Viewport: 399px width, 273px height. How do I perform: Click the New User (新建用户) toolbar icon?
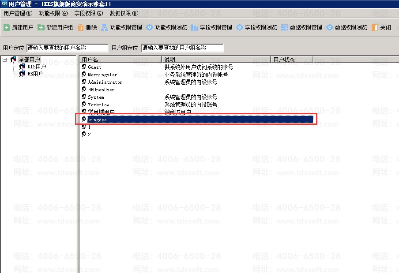[7, 27]
